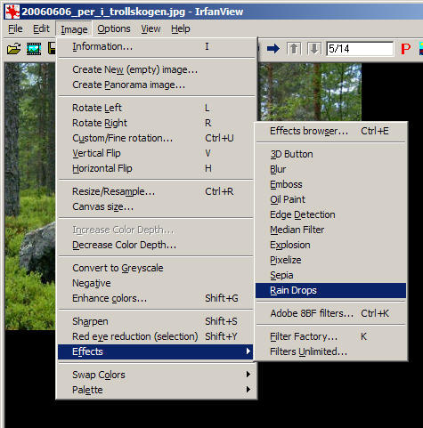423x428 pixels.
Task: Click the 5/14 image counter field
Action: [x=360, y=49]
